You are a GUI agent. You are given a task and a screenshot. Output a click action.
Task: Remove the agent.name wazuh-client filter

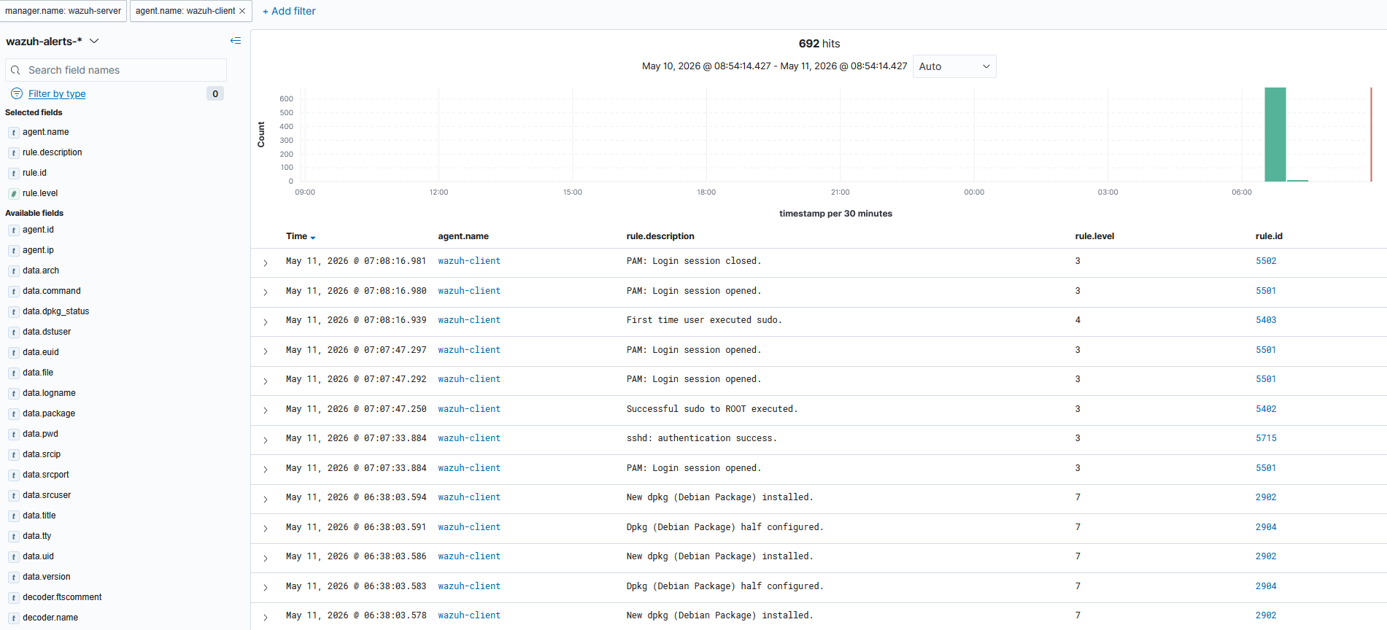[242, 11]
